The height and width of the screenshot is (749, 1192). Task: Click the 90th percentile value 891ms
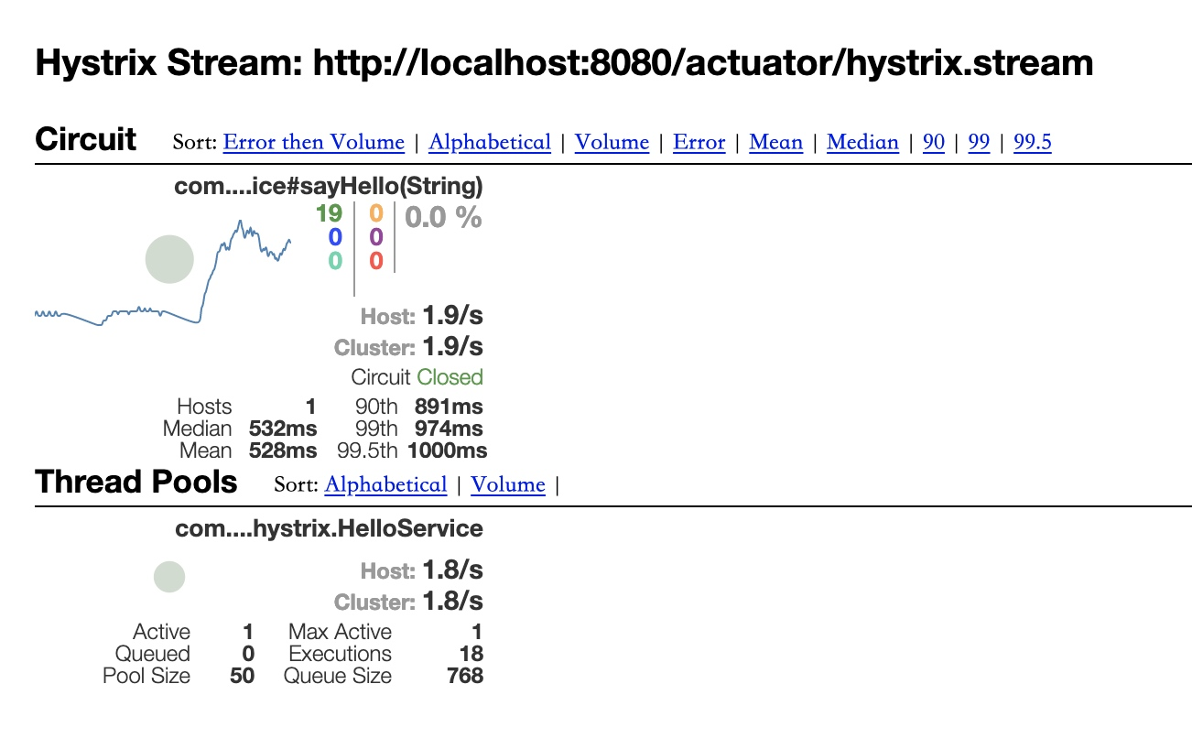(x=449, y=407)
